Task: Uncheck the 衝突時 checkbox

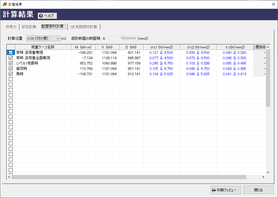Action: pos(11,68)
